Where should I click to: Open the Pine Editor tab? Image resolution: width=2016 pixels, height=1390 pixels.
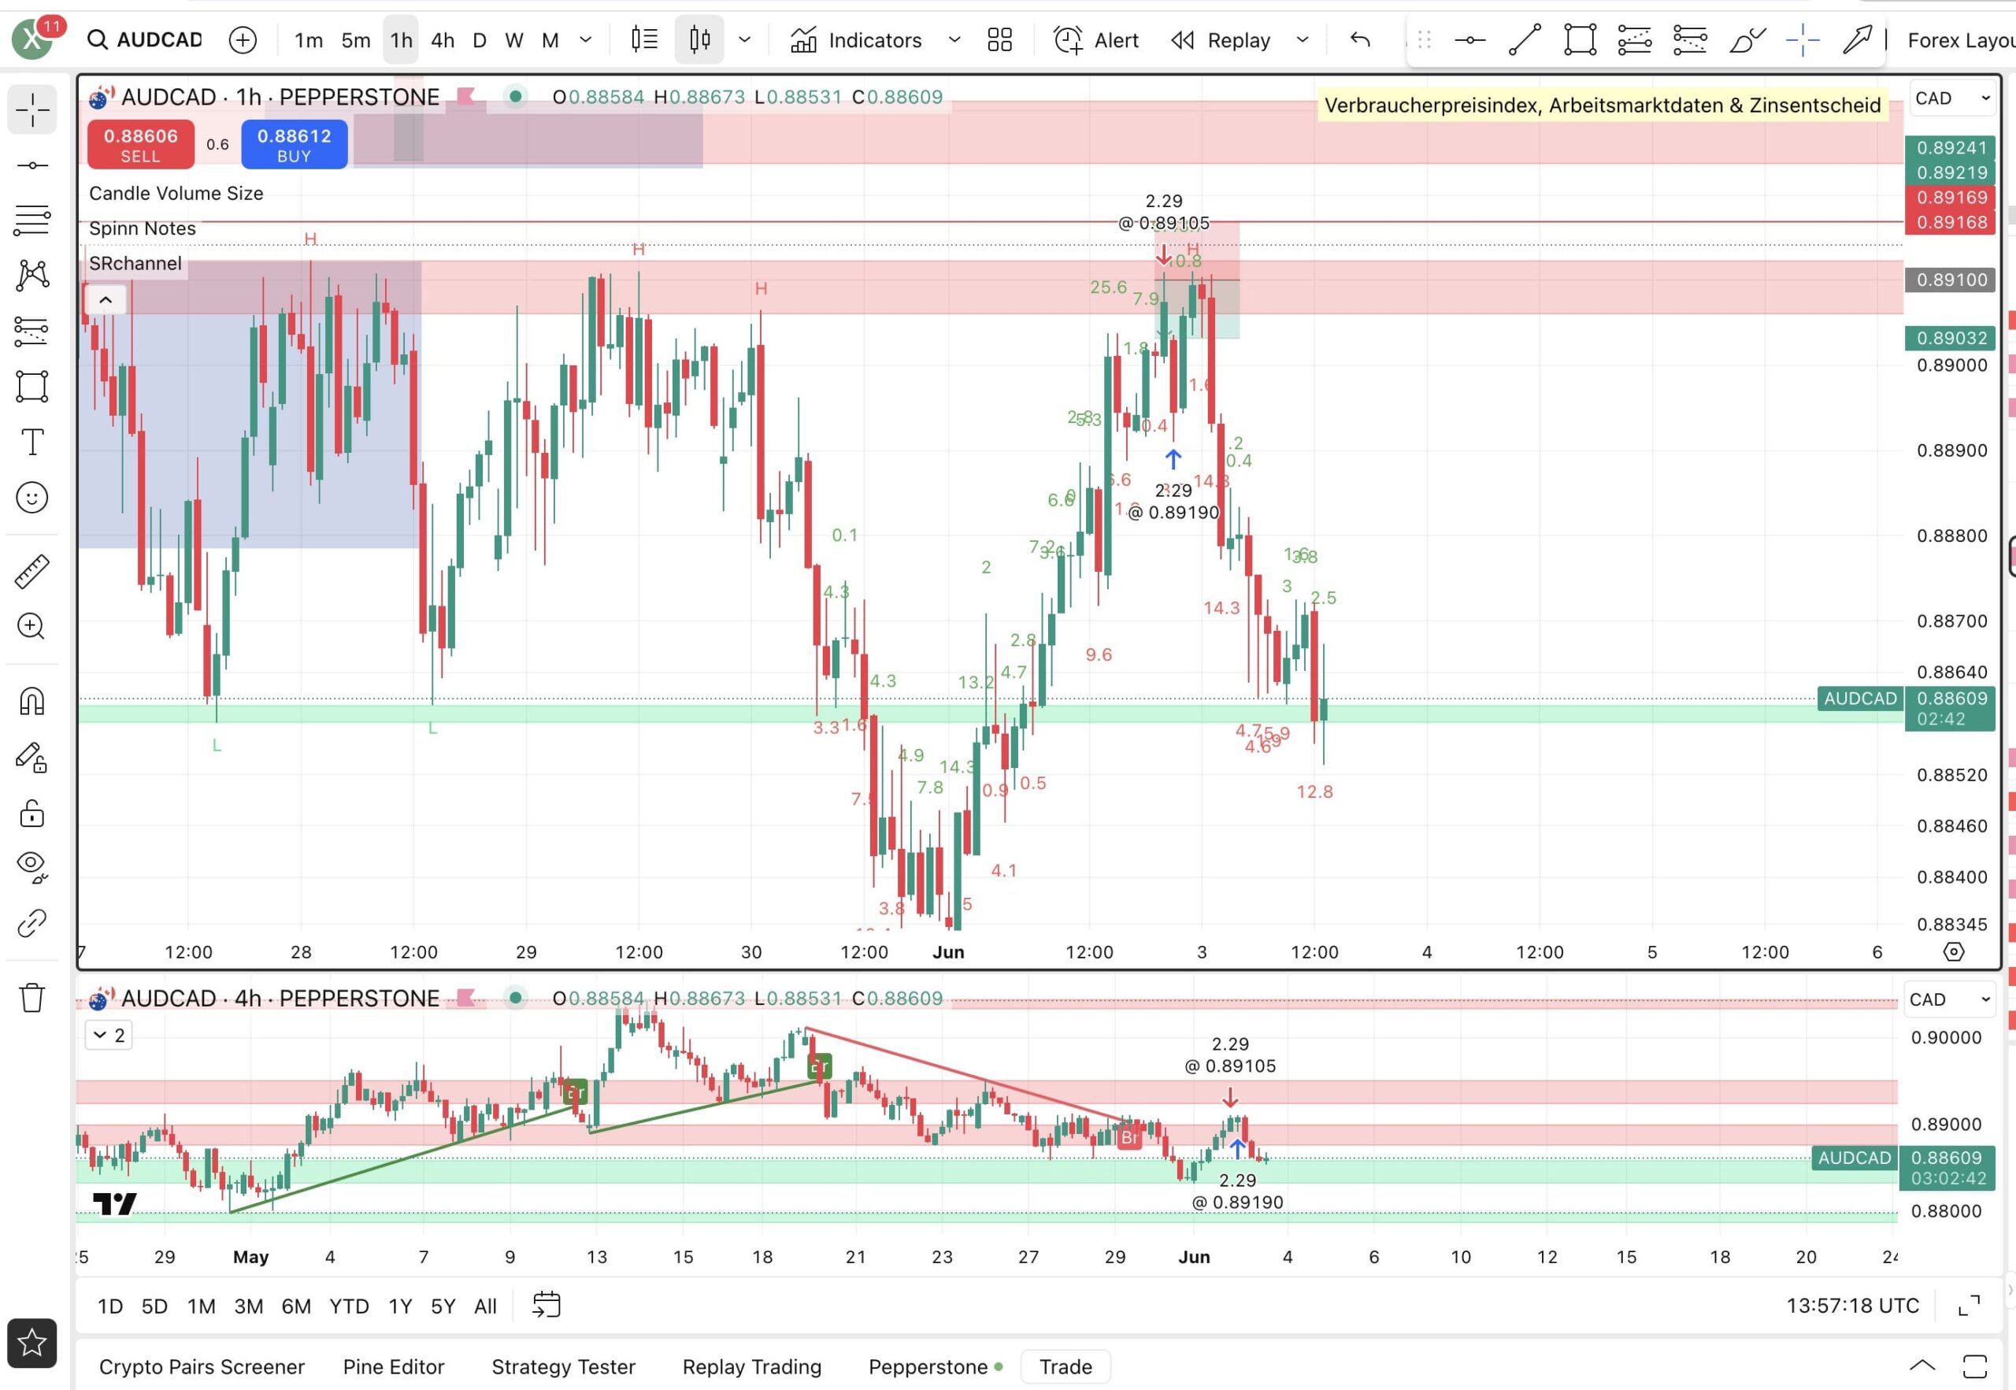point(394,1366)
